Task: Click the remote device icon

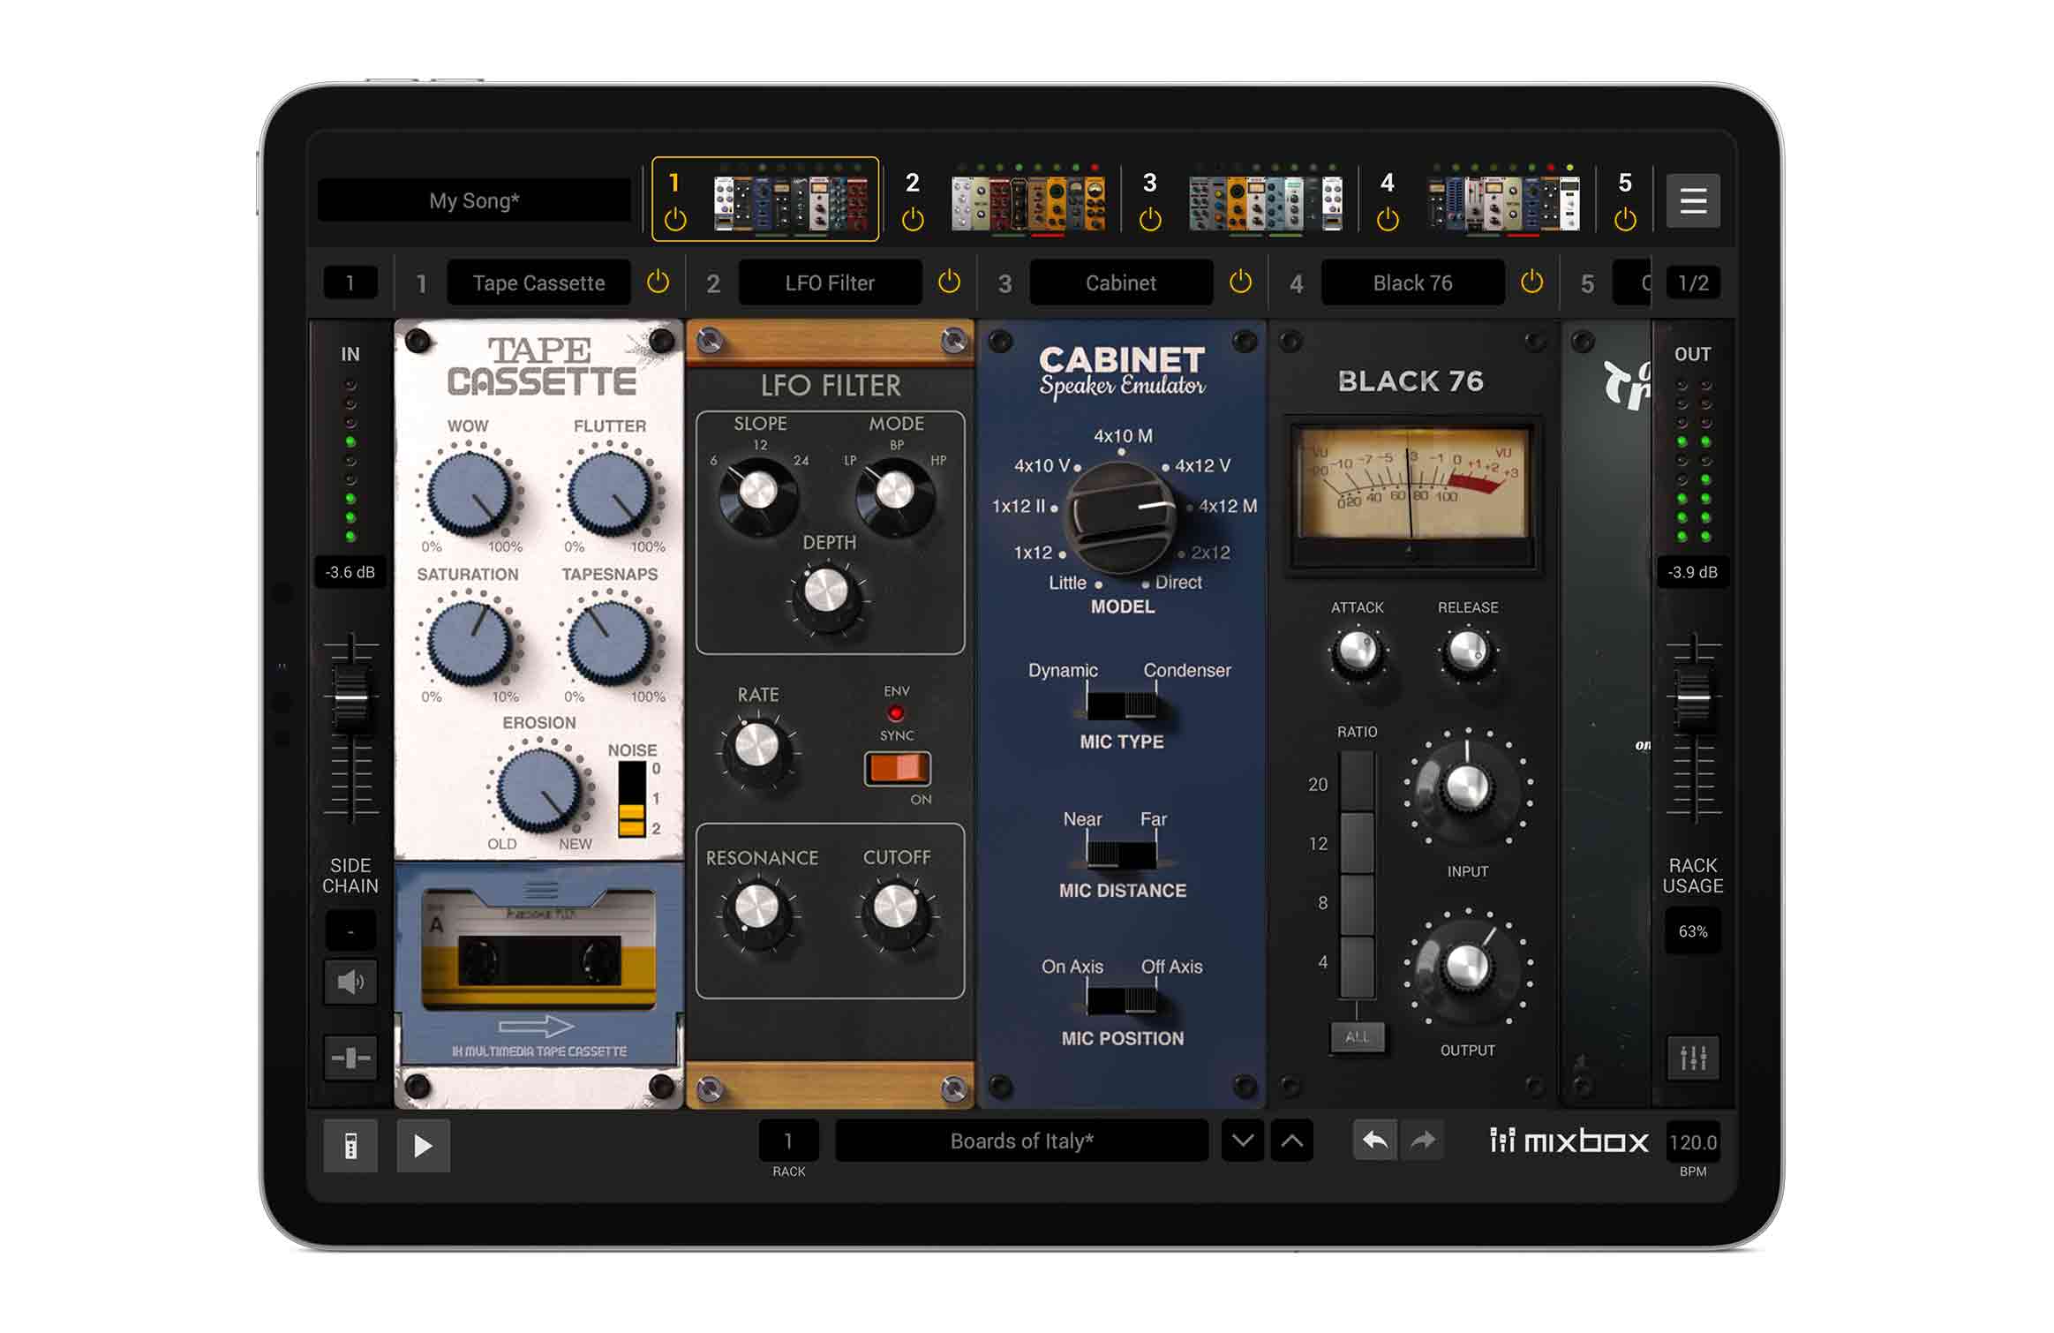Action: point(350,1146)
